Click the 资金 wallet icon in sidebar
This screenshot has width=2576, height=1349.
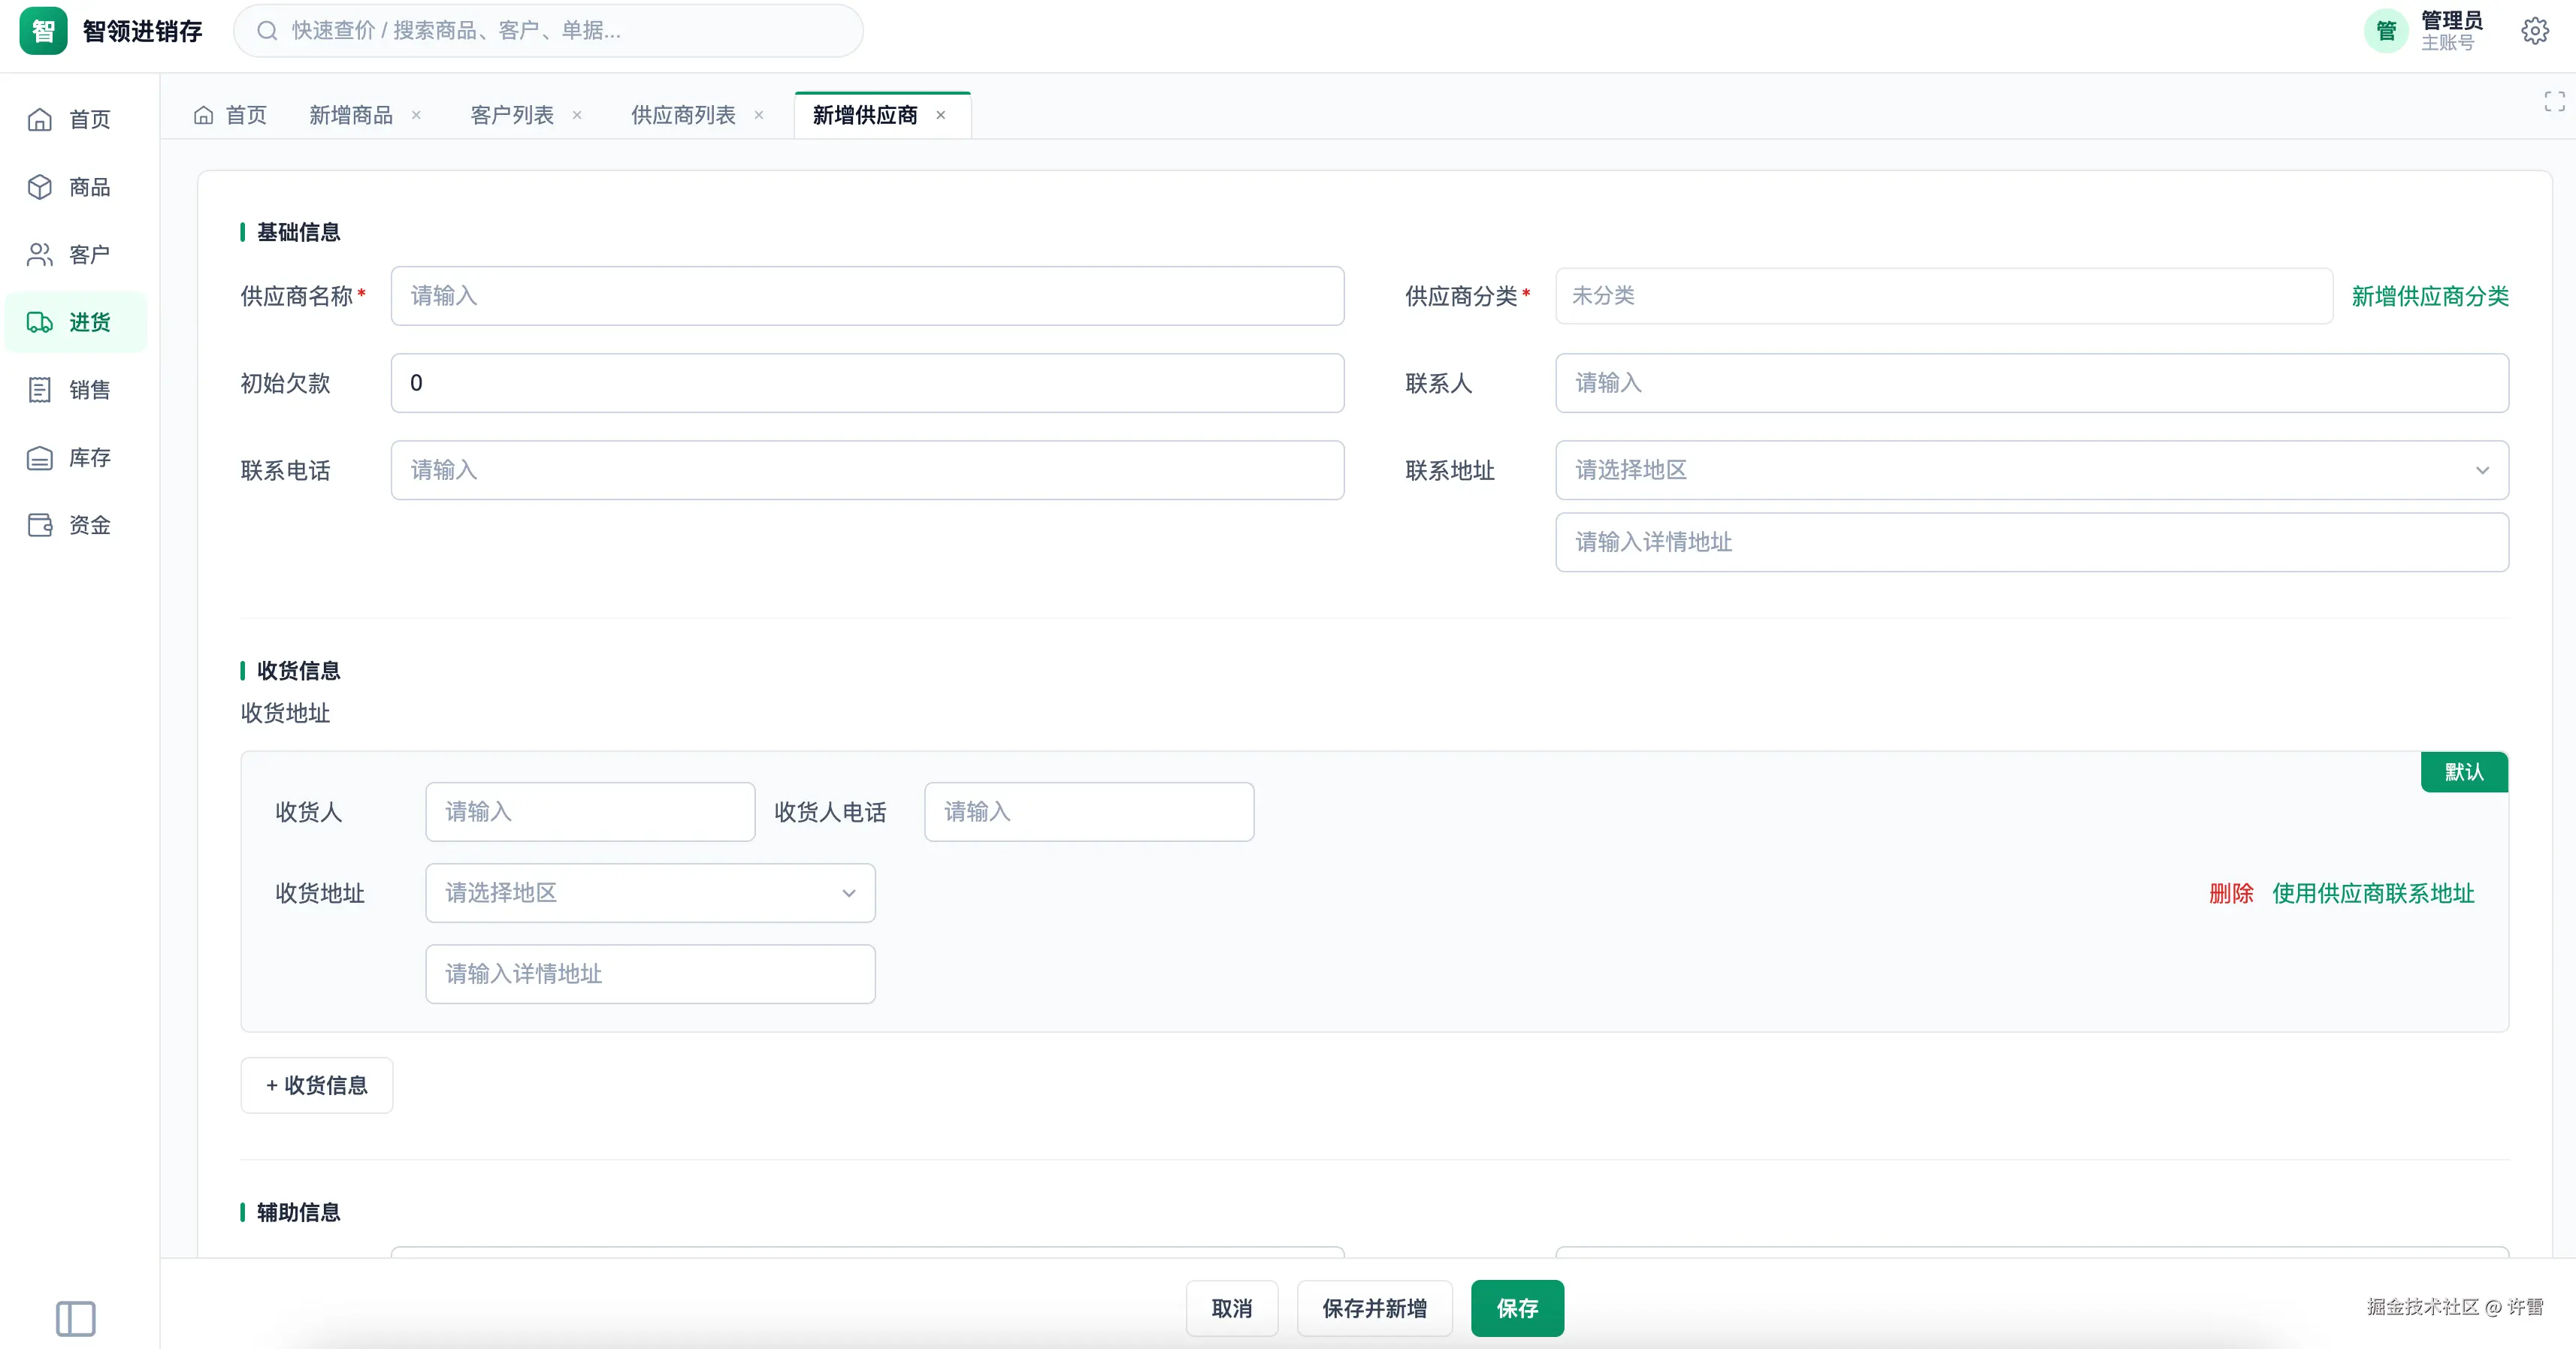coord(40,524)
